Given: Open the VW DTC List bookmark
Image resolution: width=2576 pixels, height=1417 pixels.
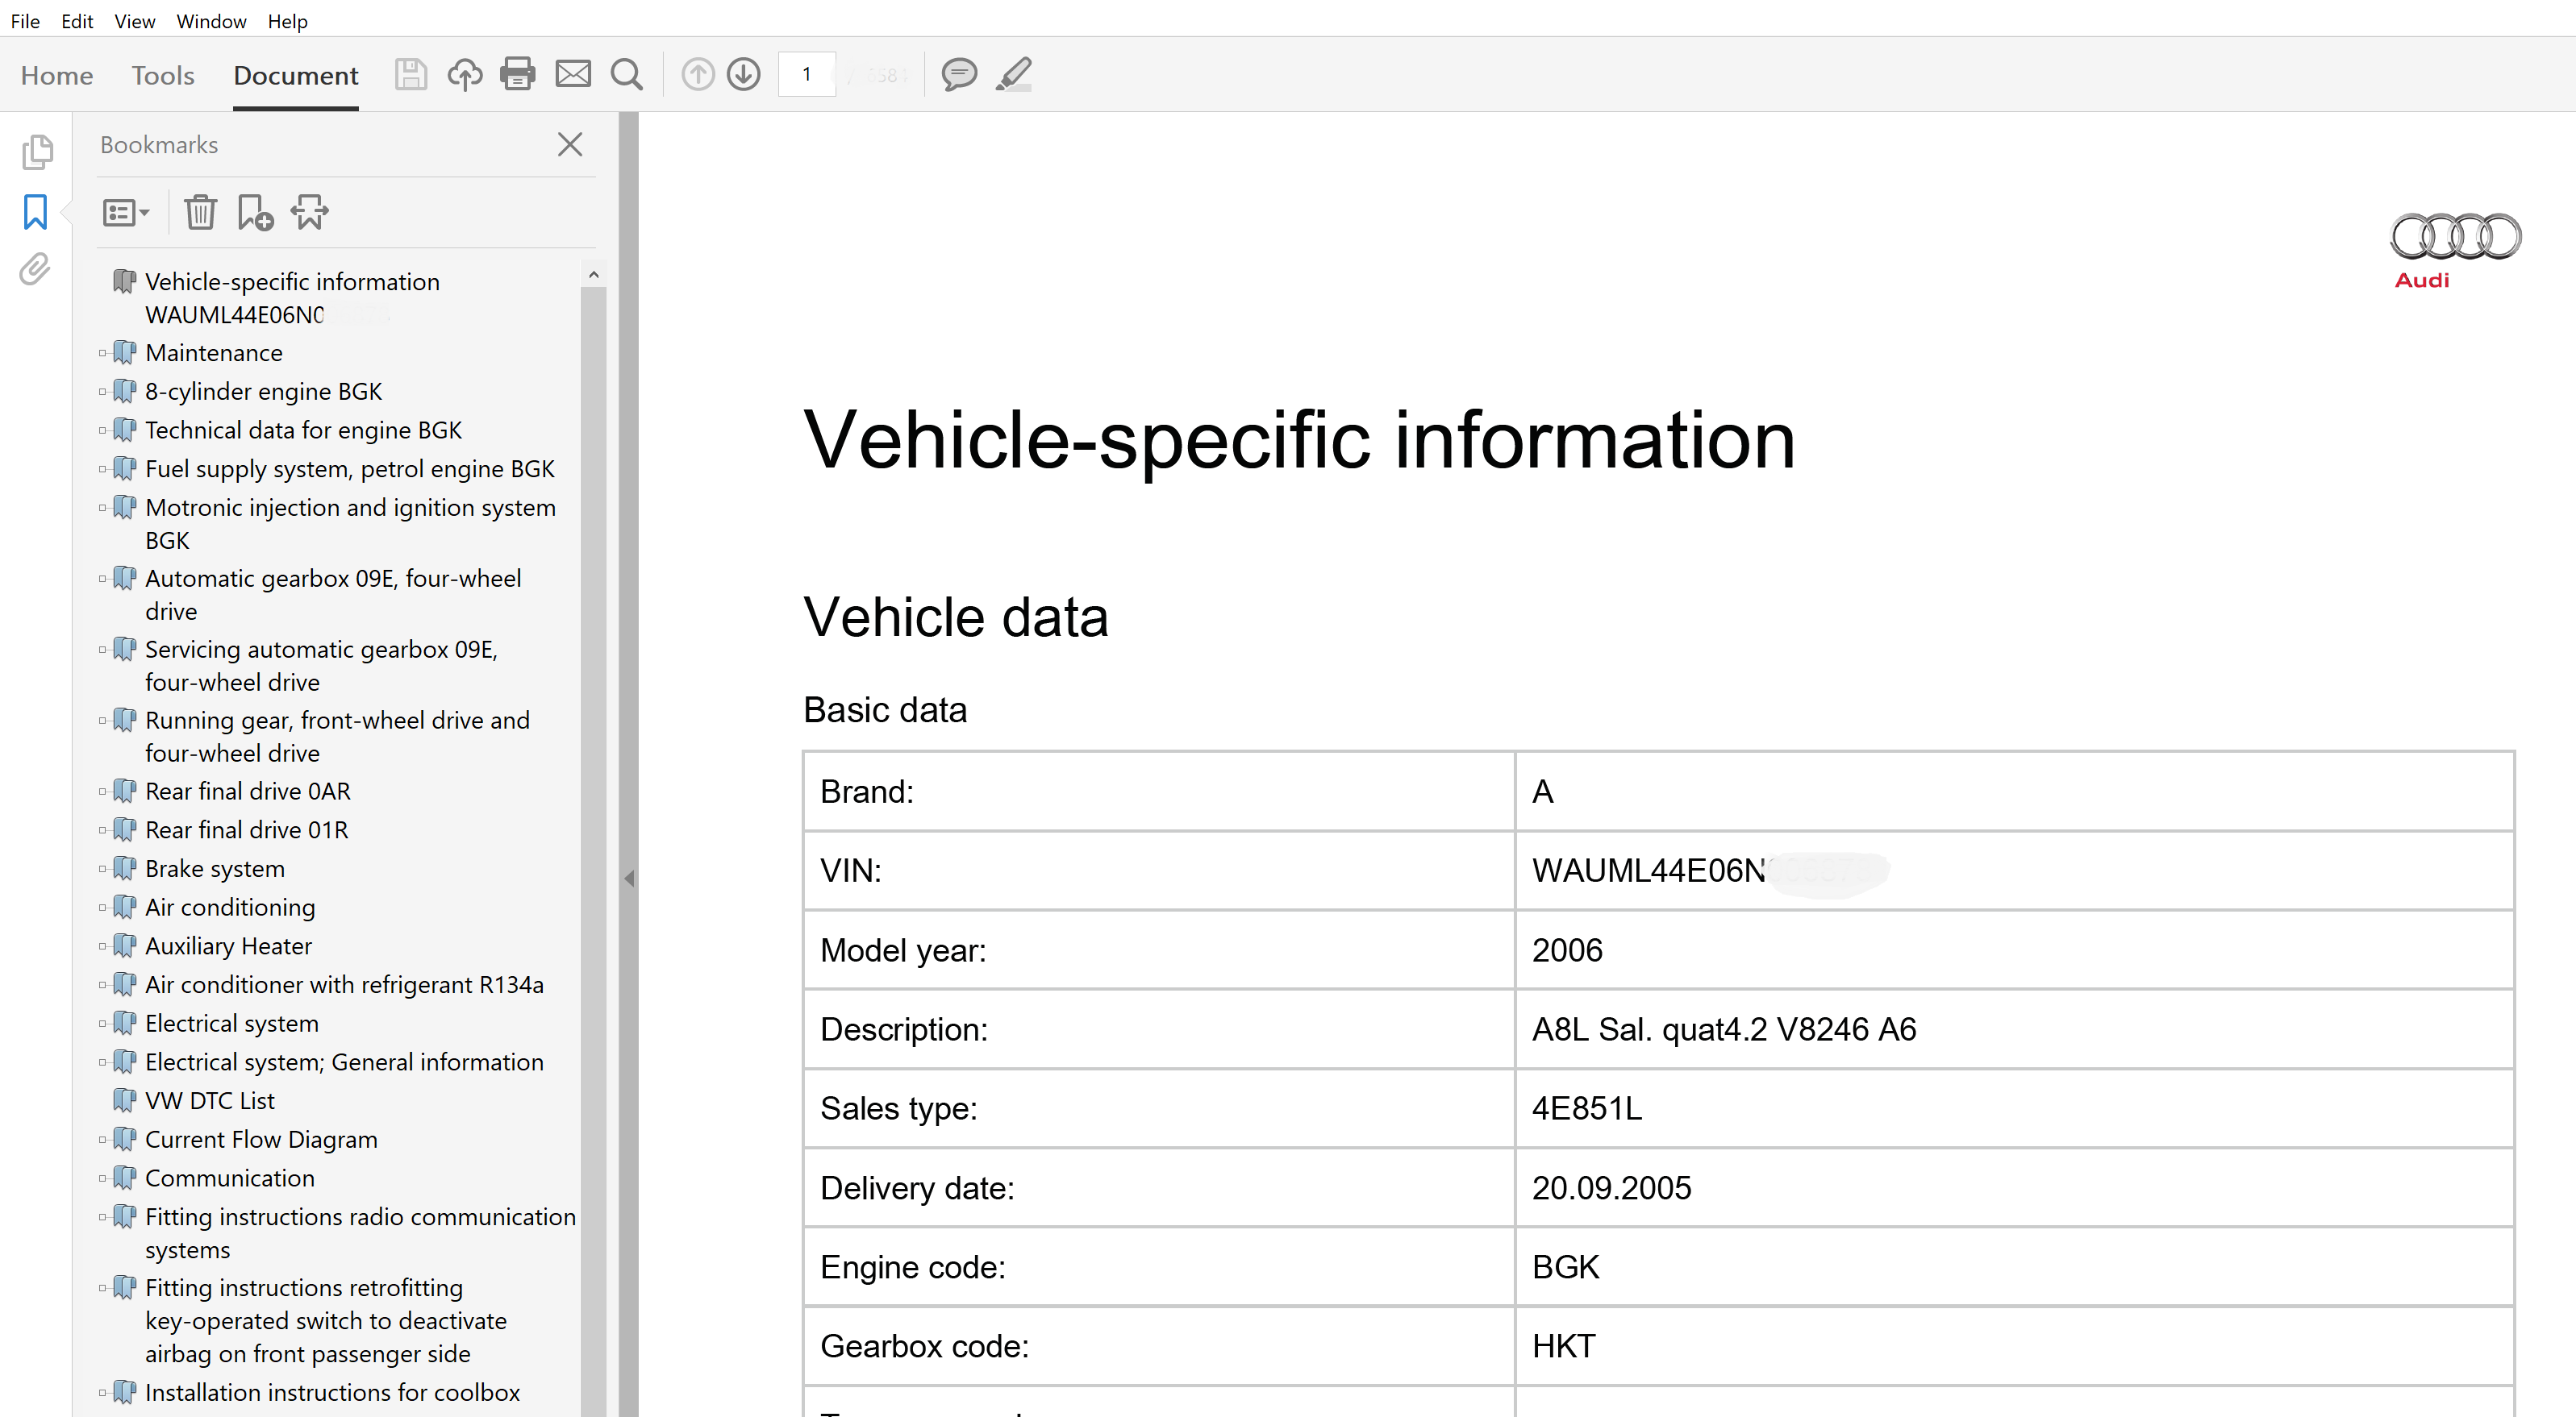Looking at the screenshot, I should coord(210,1100).
